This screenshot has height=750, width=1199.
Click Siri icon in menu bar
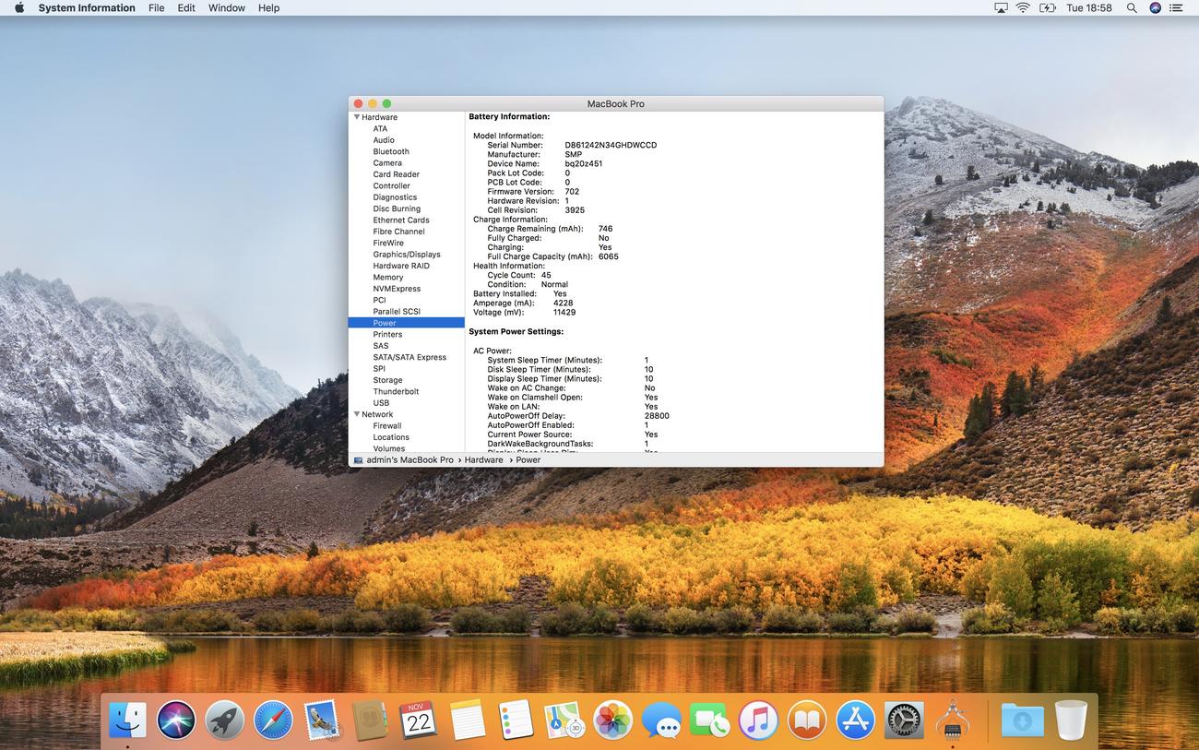1156,7
